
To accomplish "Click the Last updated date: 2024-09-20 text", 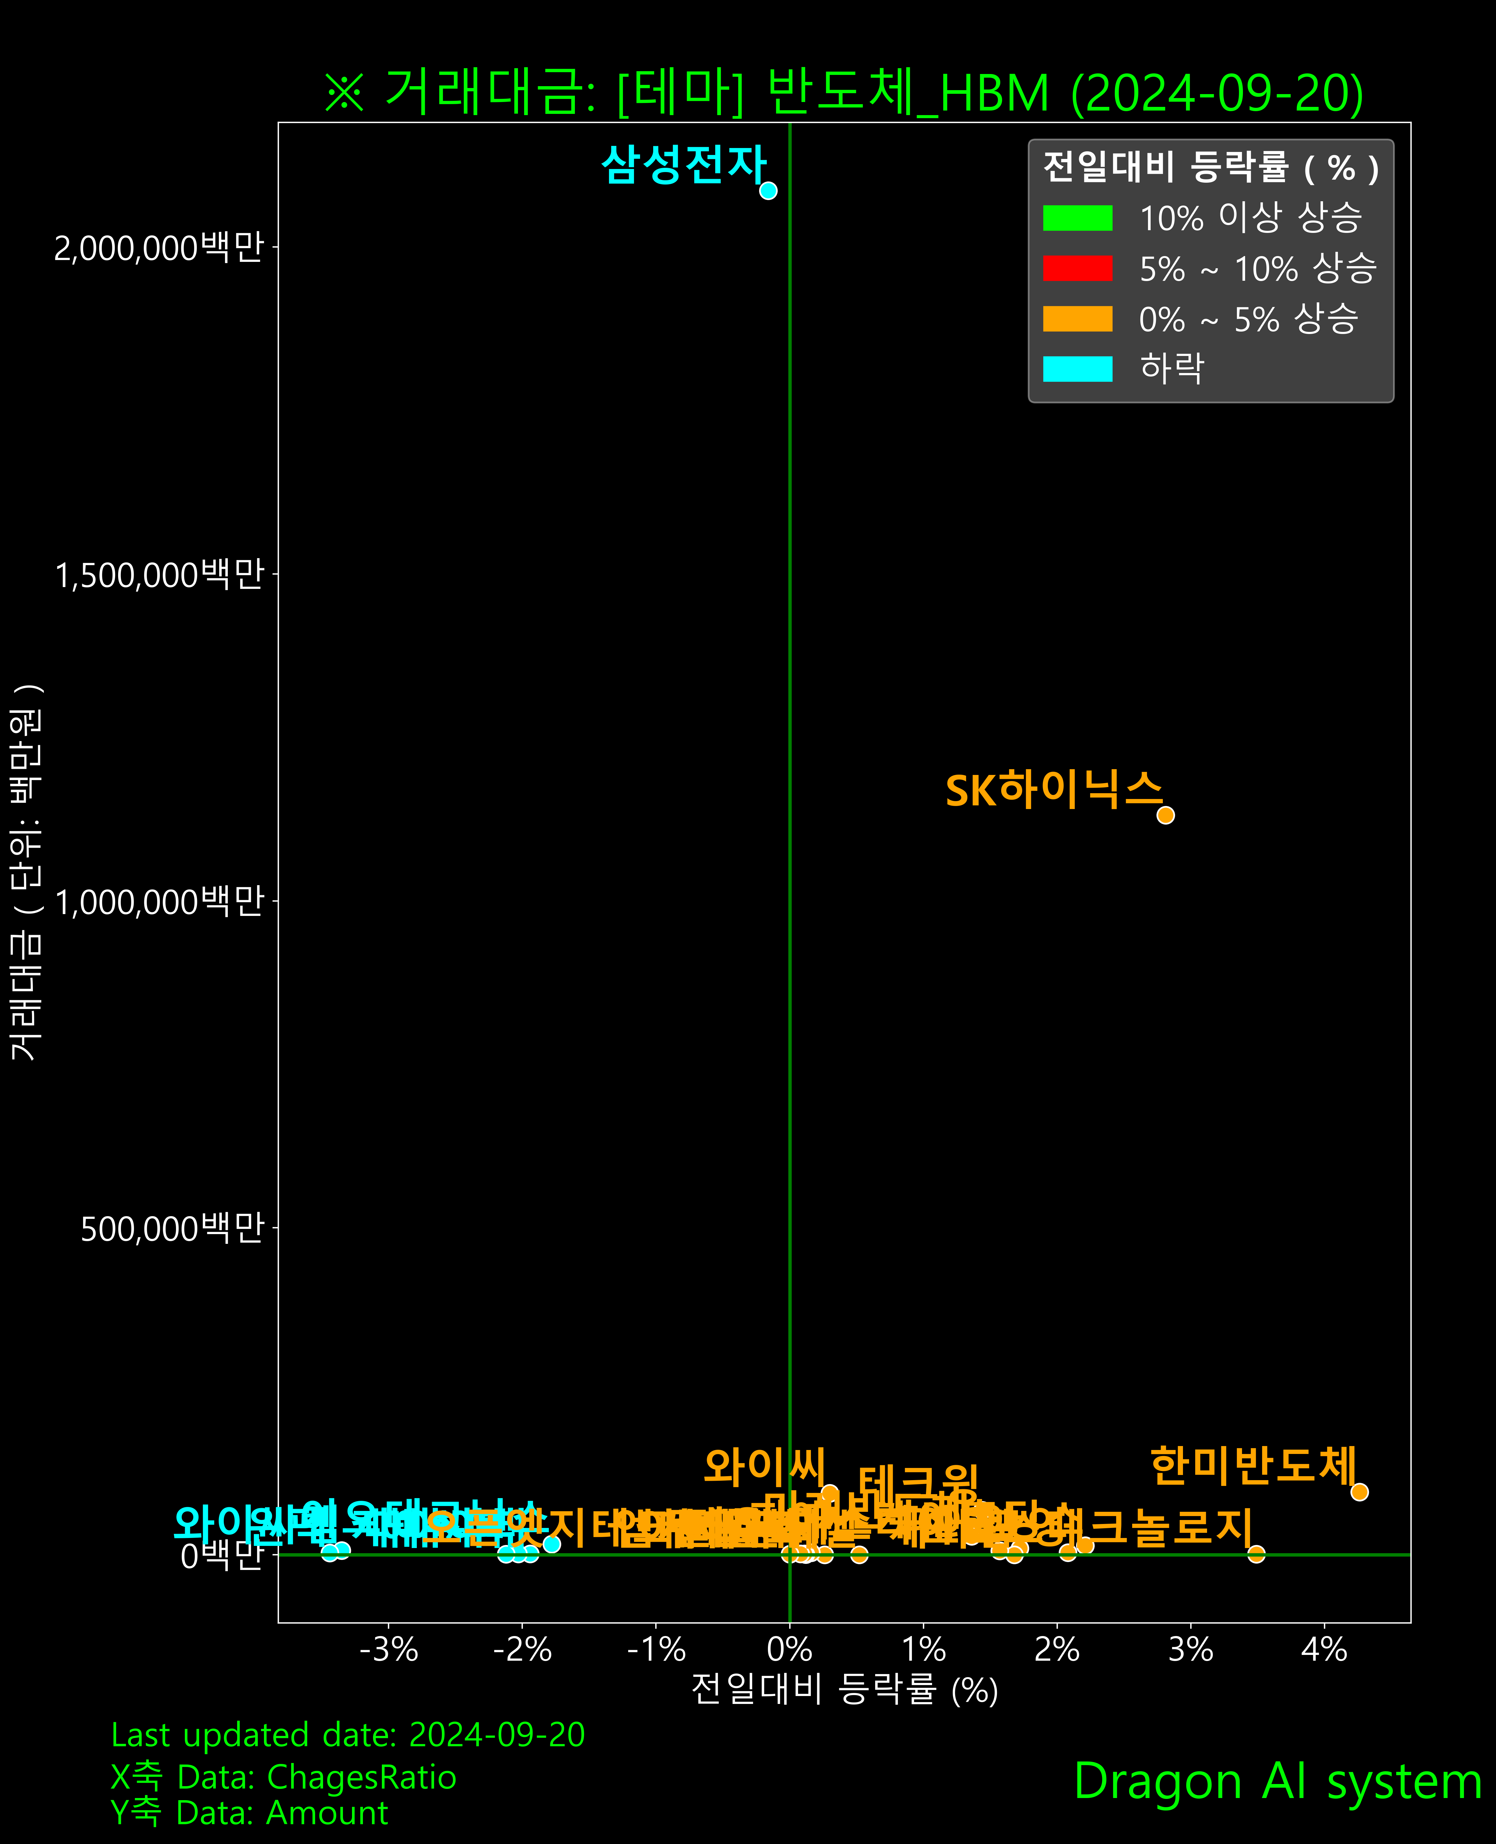I will point(348,1735).
